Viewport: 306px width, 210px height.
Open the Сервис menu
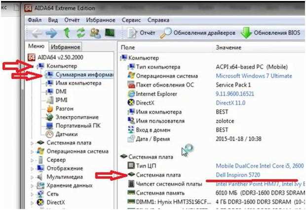click(x=131, y=20)
